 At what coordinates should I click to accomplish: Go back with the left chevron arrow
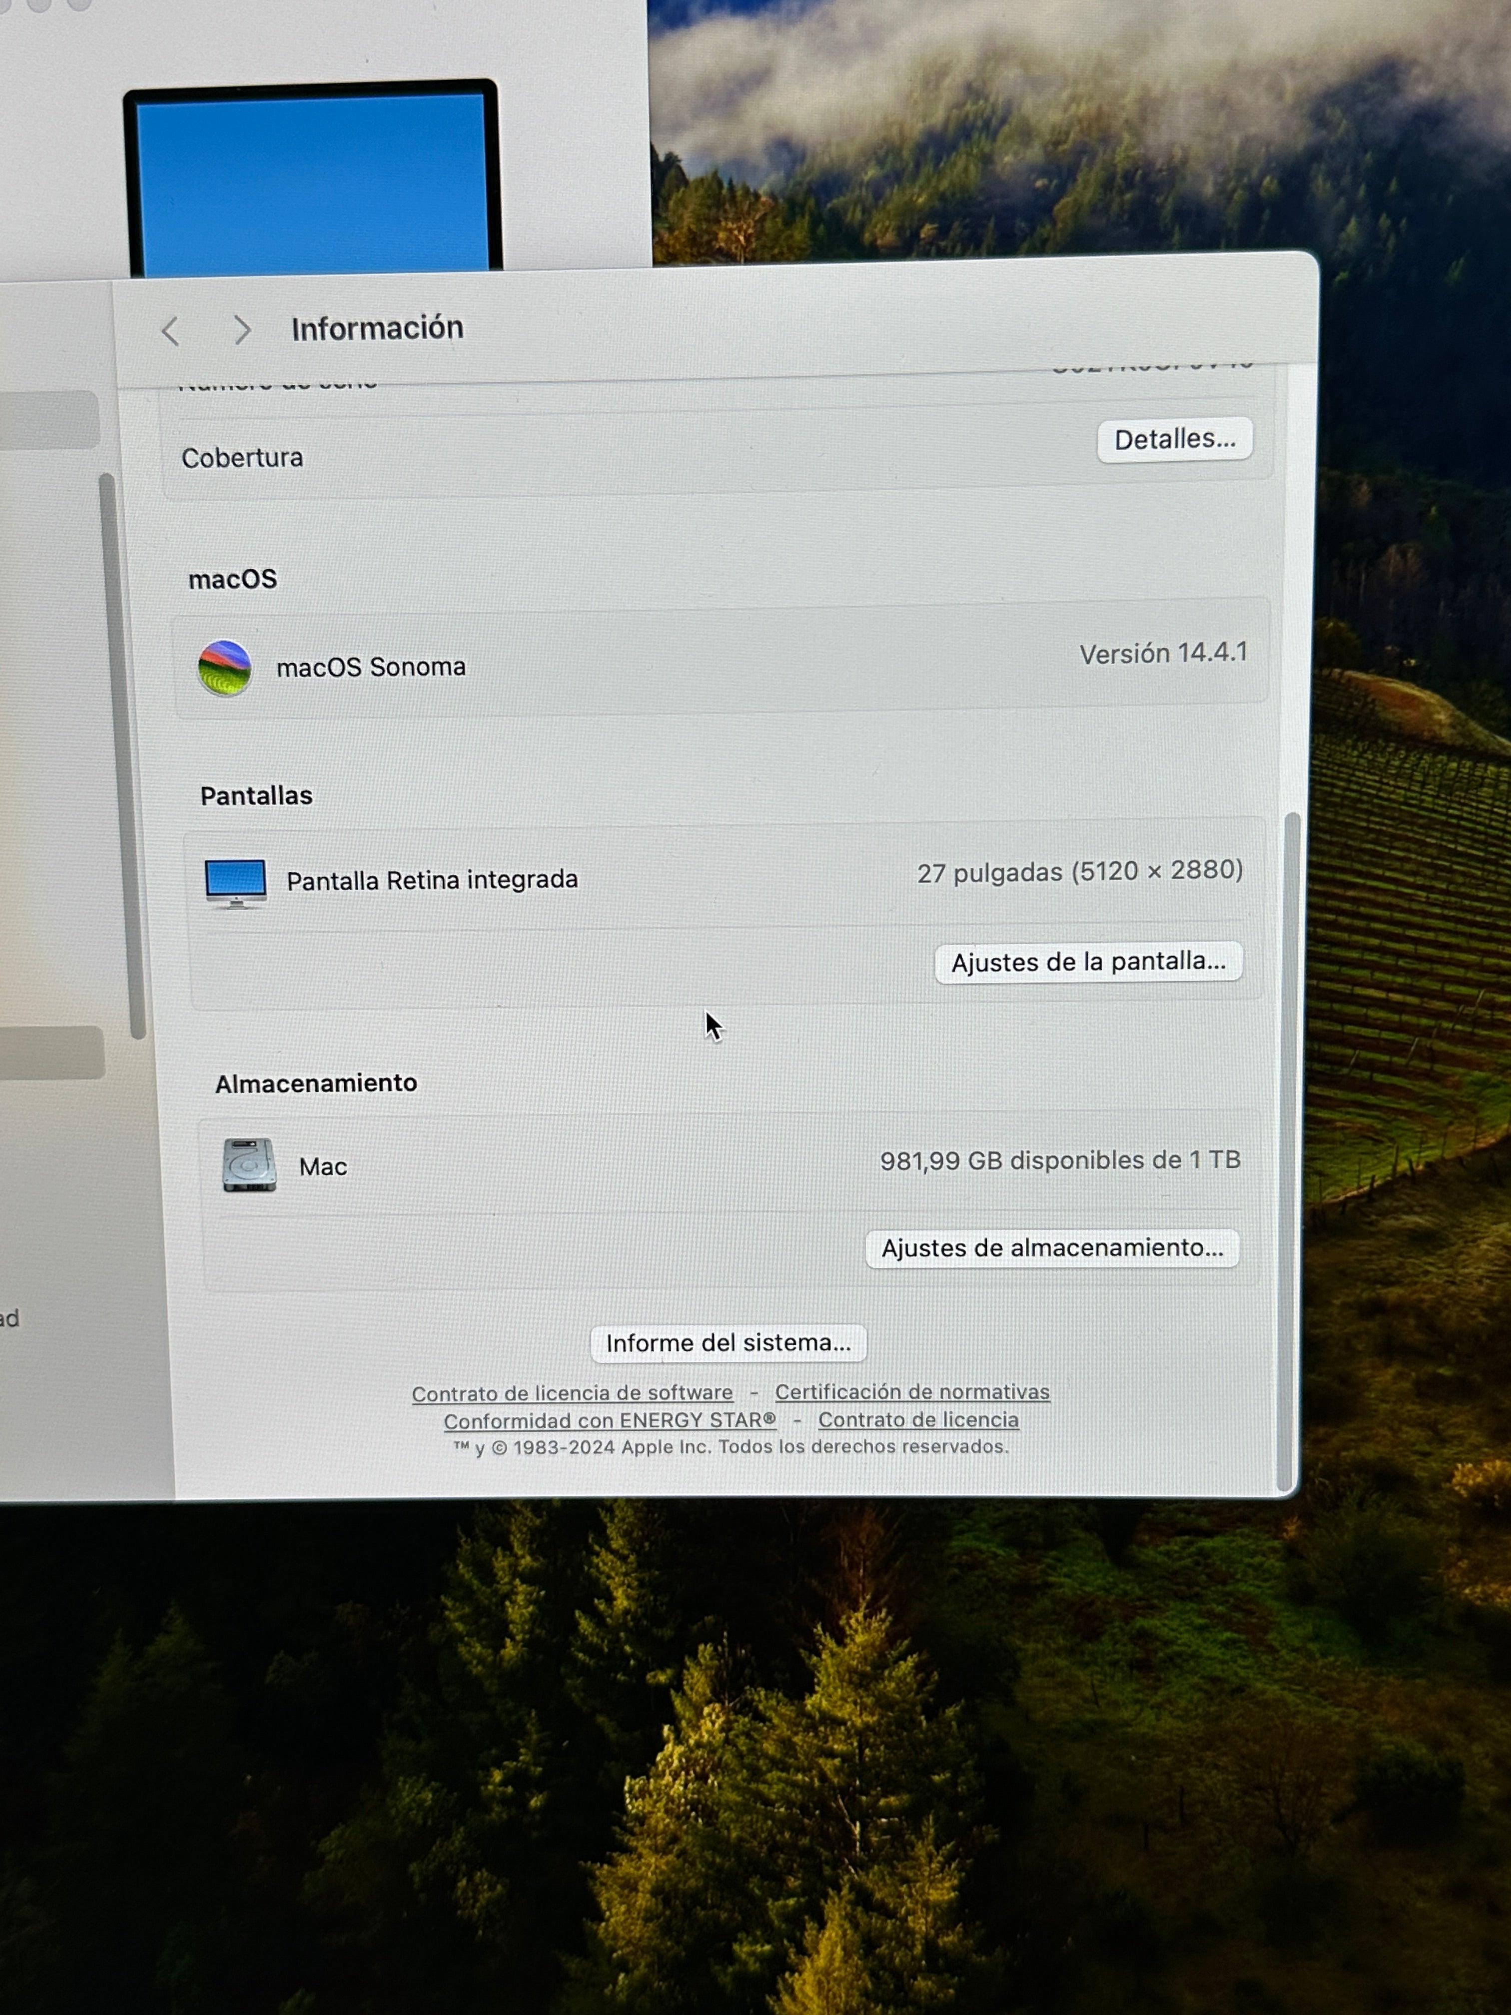[x=170, y=331]
